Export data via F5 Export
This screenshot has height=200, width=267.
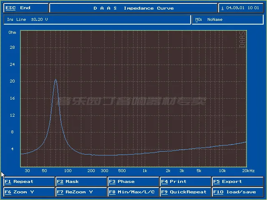coord(238,182)
